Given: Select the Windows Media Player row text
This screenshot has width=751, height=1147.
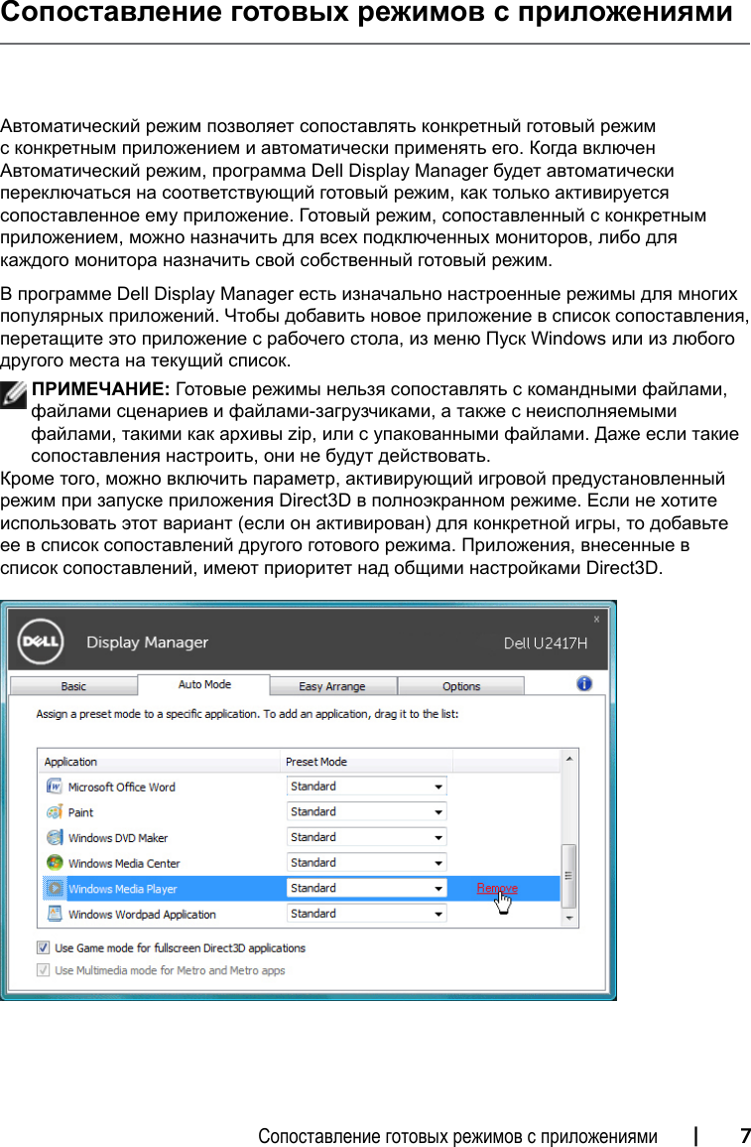Looking at the screenshot, I should point(122,890).
